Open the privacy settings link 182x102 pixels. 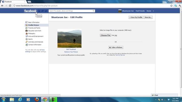pyautogui.click(x=35, y=51)
